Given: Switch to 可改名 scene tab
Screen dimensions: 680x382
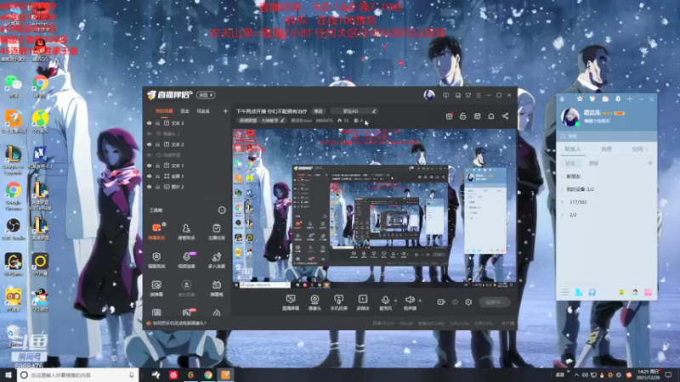Looking at the screenshot, I should (203, 111).
